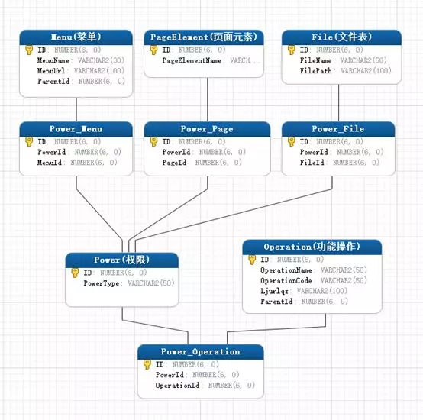Select the FilePath field in File table
Screen dimensions: 423x420
346,71
